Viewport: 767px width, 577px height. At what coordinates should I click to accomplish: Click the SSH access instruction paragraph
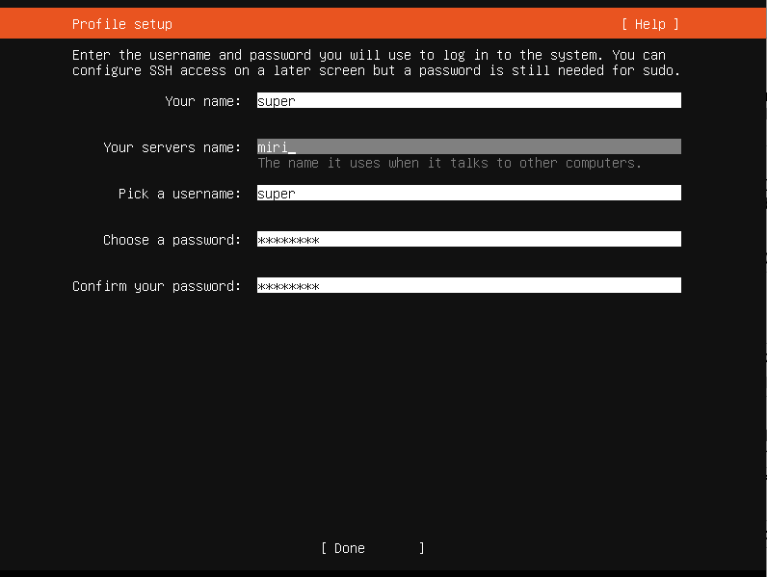376,63
